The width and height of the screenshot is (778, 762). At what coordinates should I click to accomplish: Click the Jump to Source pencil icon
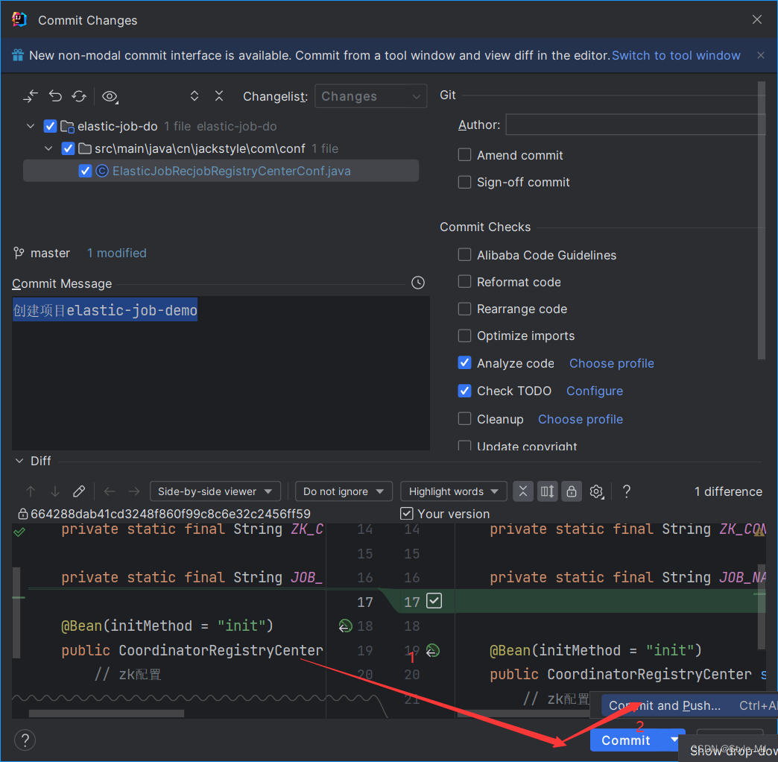79,491
